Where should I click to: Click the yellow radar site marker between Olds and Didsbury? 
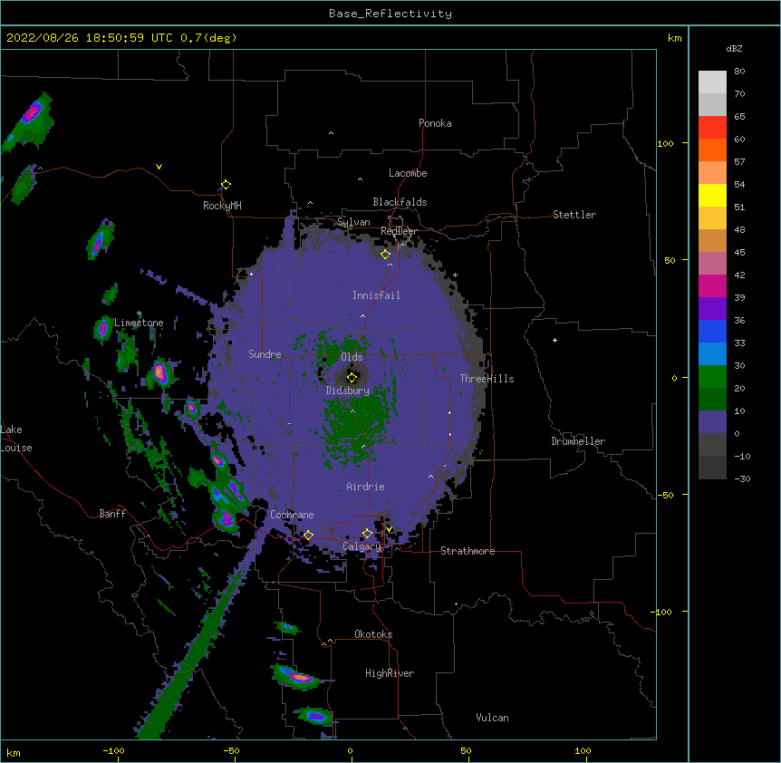(352, 377)
